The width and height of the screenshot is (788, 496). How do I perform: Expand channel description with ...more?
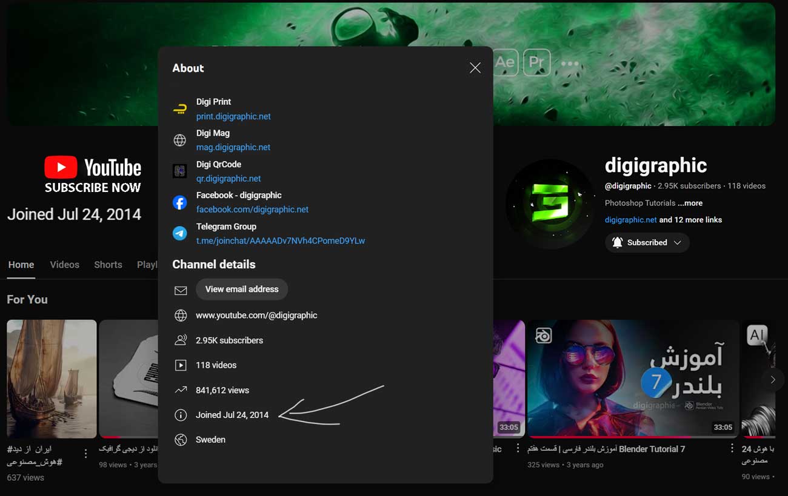690,203
